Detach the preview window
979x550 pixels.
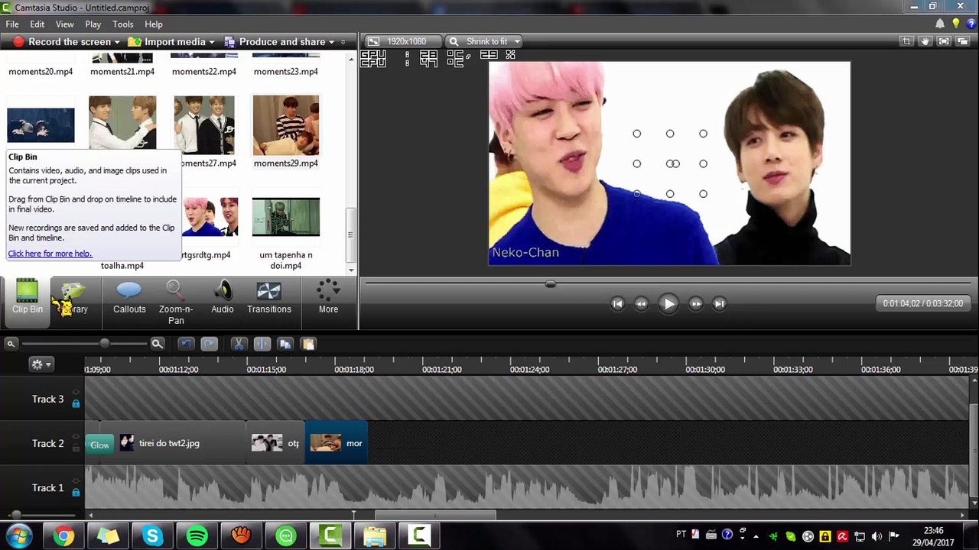[963, 41]
